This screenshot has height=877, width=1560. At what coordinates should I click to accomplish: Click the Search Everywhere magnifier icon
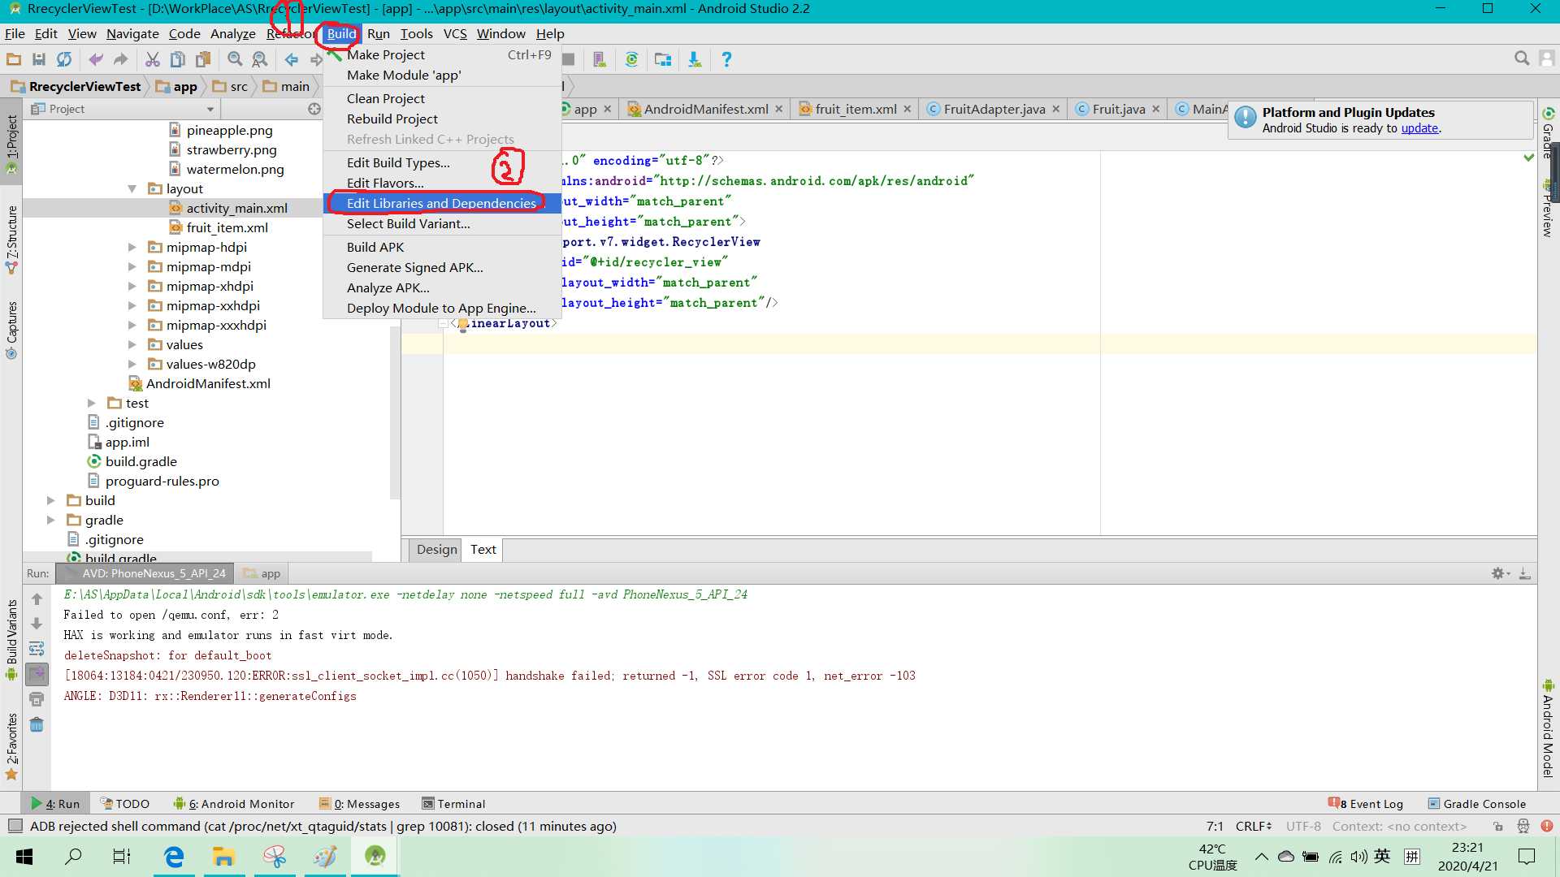[1522, 58]
